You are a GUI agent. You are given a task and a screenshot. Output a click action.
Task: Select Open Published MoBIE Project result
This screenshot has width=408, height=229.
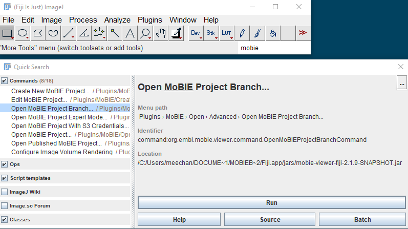65,143
